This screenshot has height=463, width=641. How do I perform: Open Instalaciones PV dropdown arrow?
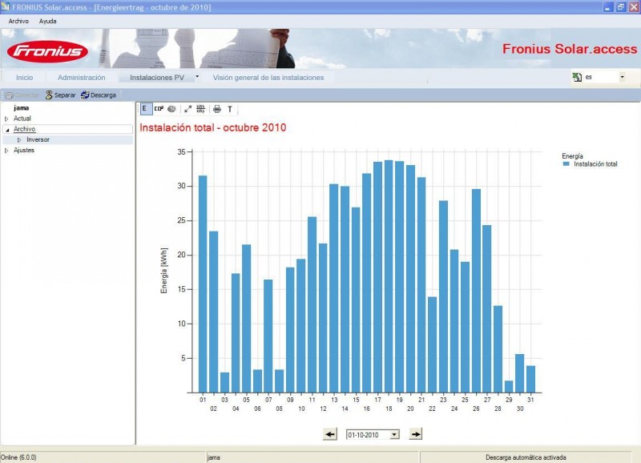197,76
